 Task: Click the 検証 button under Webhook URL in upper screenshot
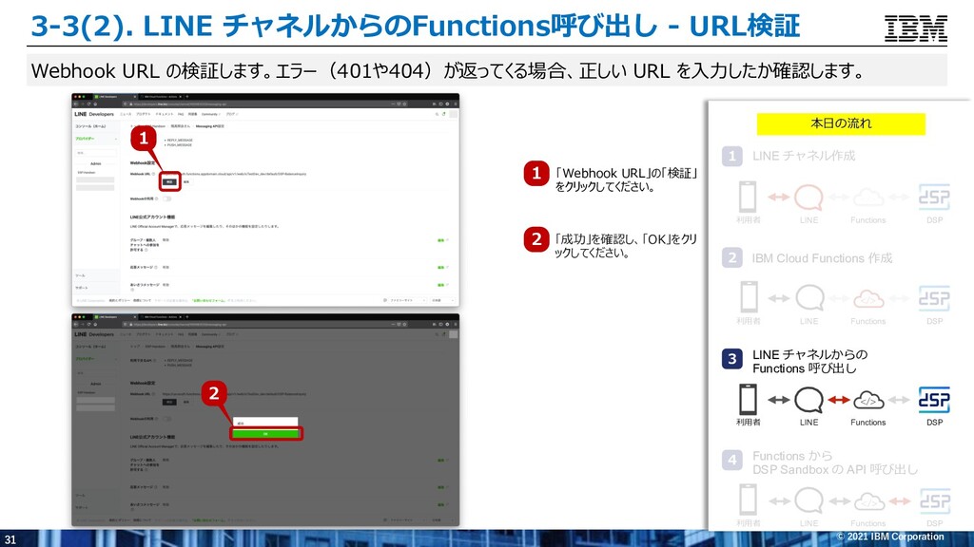point(169,181)
